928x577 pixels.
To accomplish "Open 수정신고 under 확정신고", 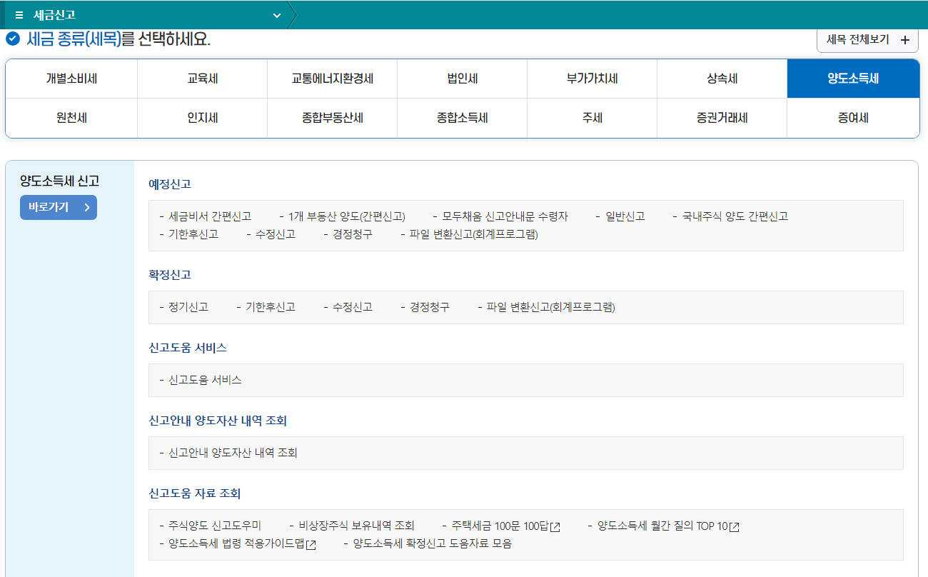I will 352,307.
